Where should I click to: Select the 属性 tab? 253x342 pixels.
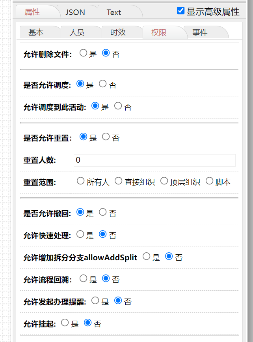tap(32, 12)
